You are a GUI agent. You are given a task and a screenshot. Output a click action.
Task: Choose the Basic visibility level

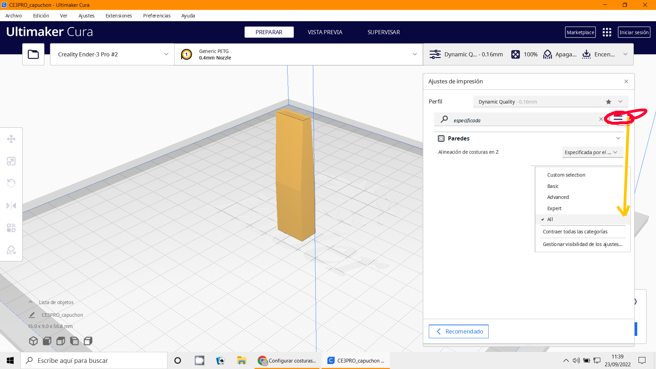point(553,186)
